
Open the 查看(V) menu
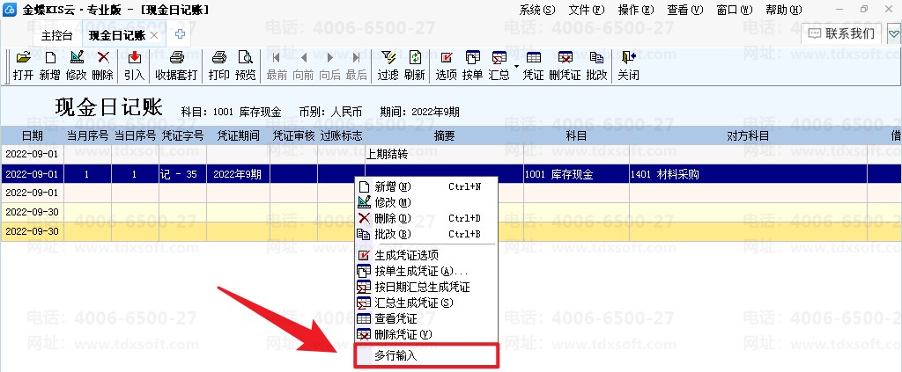pyautogui.click(x=685, y=10)
